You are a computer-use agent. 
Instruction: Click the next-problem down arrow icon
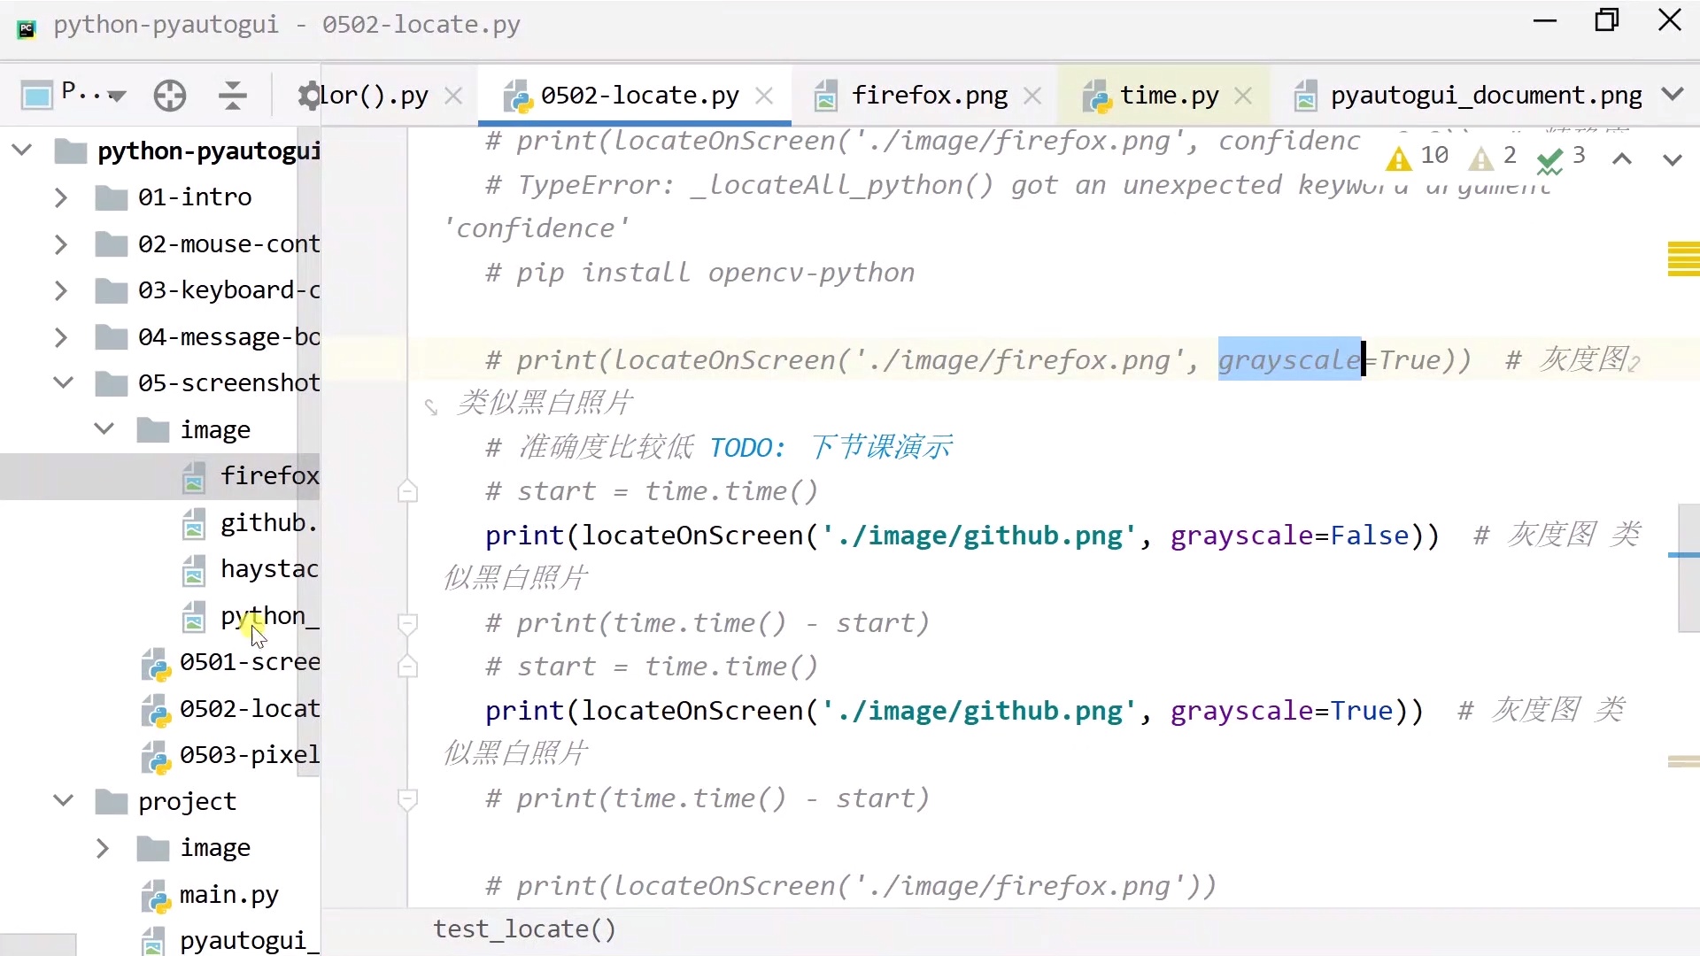[1672, 159]
